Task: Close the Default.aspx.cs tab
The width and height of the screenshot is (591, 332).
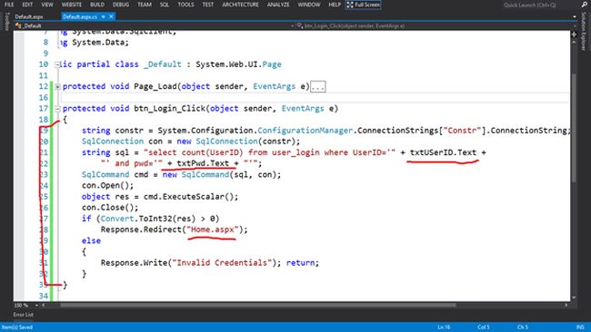Action: [x=111, y=16]
